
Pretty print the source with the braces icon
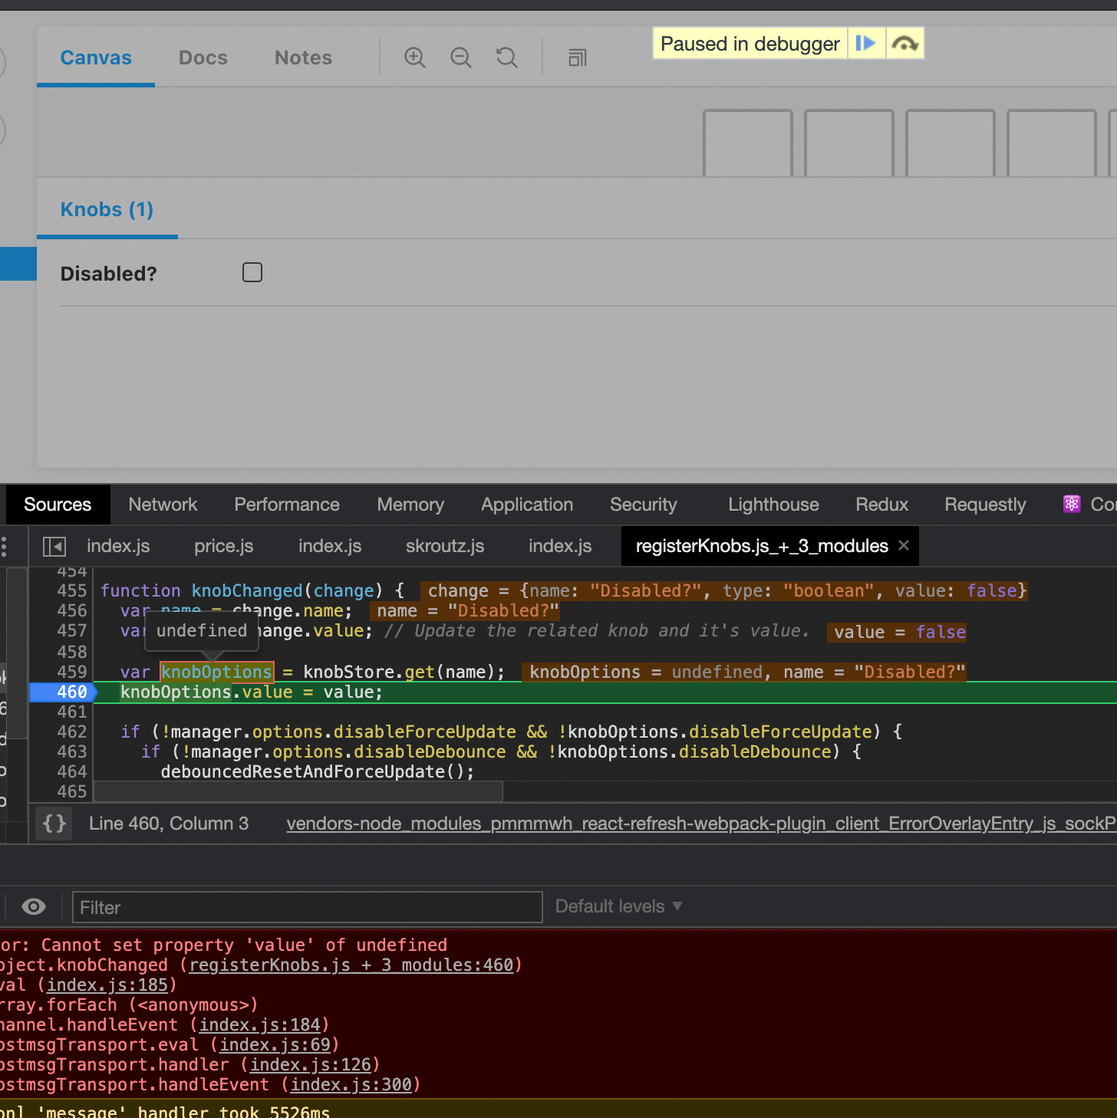(54, 824)
